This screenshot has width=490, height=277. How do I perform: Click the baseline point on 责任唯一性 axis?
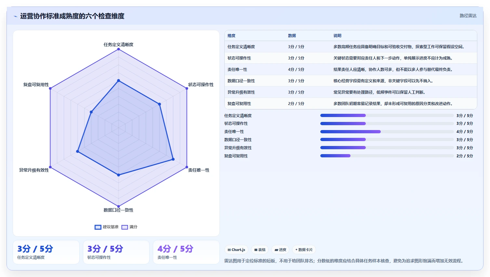173,159
